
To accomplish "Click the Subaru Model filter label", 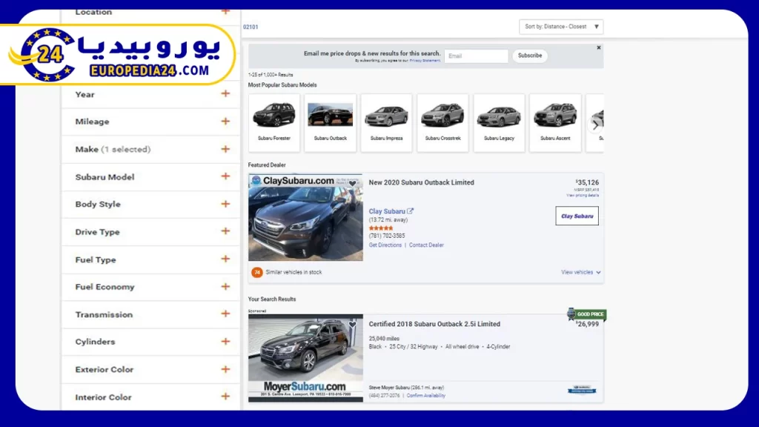I will [x=105, y=177].
